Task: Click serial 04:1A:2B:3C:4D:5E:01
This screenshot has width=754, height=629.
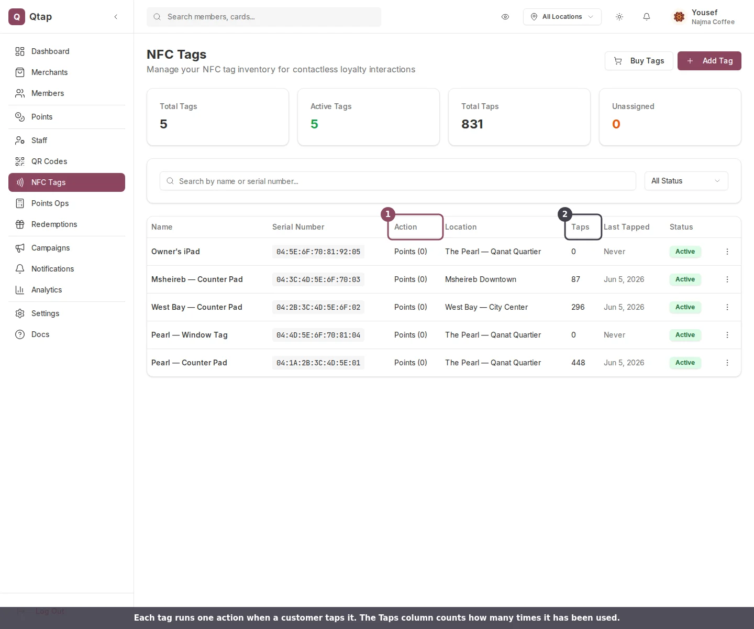Action: coord(318,363)
